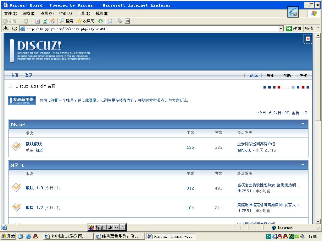Open the 搜索 search pane from the toolbar
Image resolution: width=322 pixels, height=241 pixels.
pyautogui.click(x=66, y=21)
